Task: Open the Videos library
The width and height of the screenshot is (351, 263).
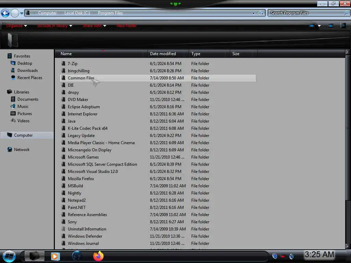Action: (23, 121)
